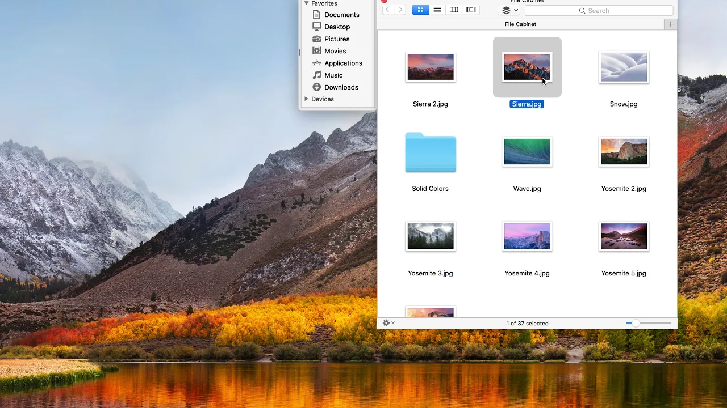Click the Sierra 2.jpg file name
727x408 pixels.
click(431, 104)
